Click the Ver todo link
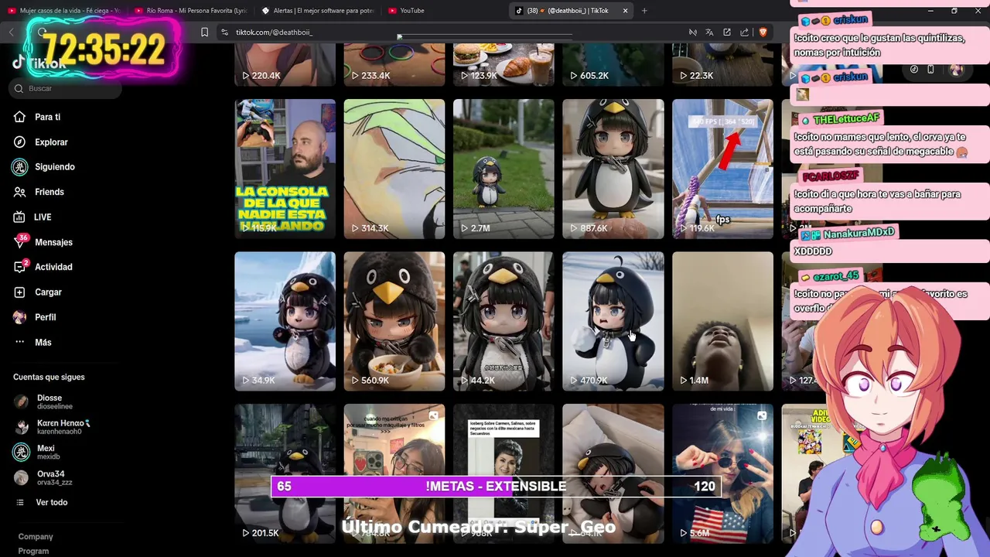Screen dimensions: 990x557 [x=52, y=503]
